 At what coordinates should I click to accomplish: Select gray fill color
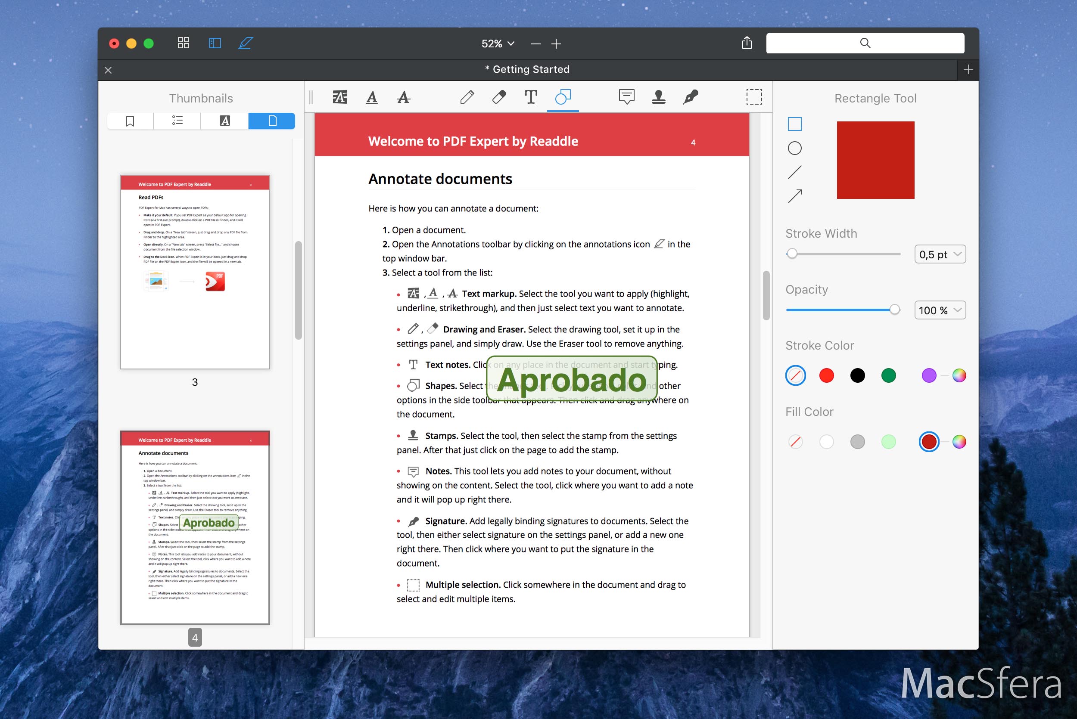[857, 442]
